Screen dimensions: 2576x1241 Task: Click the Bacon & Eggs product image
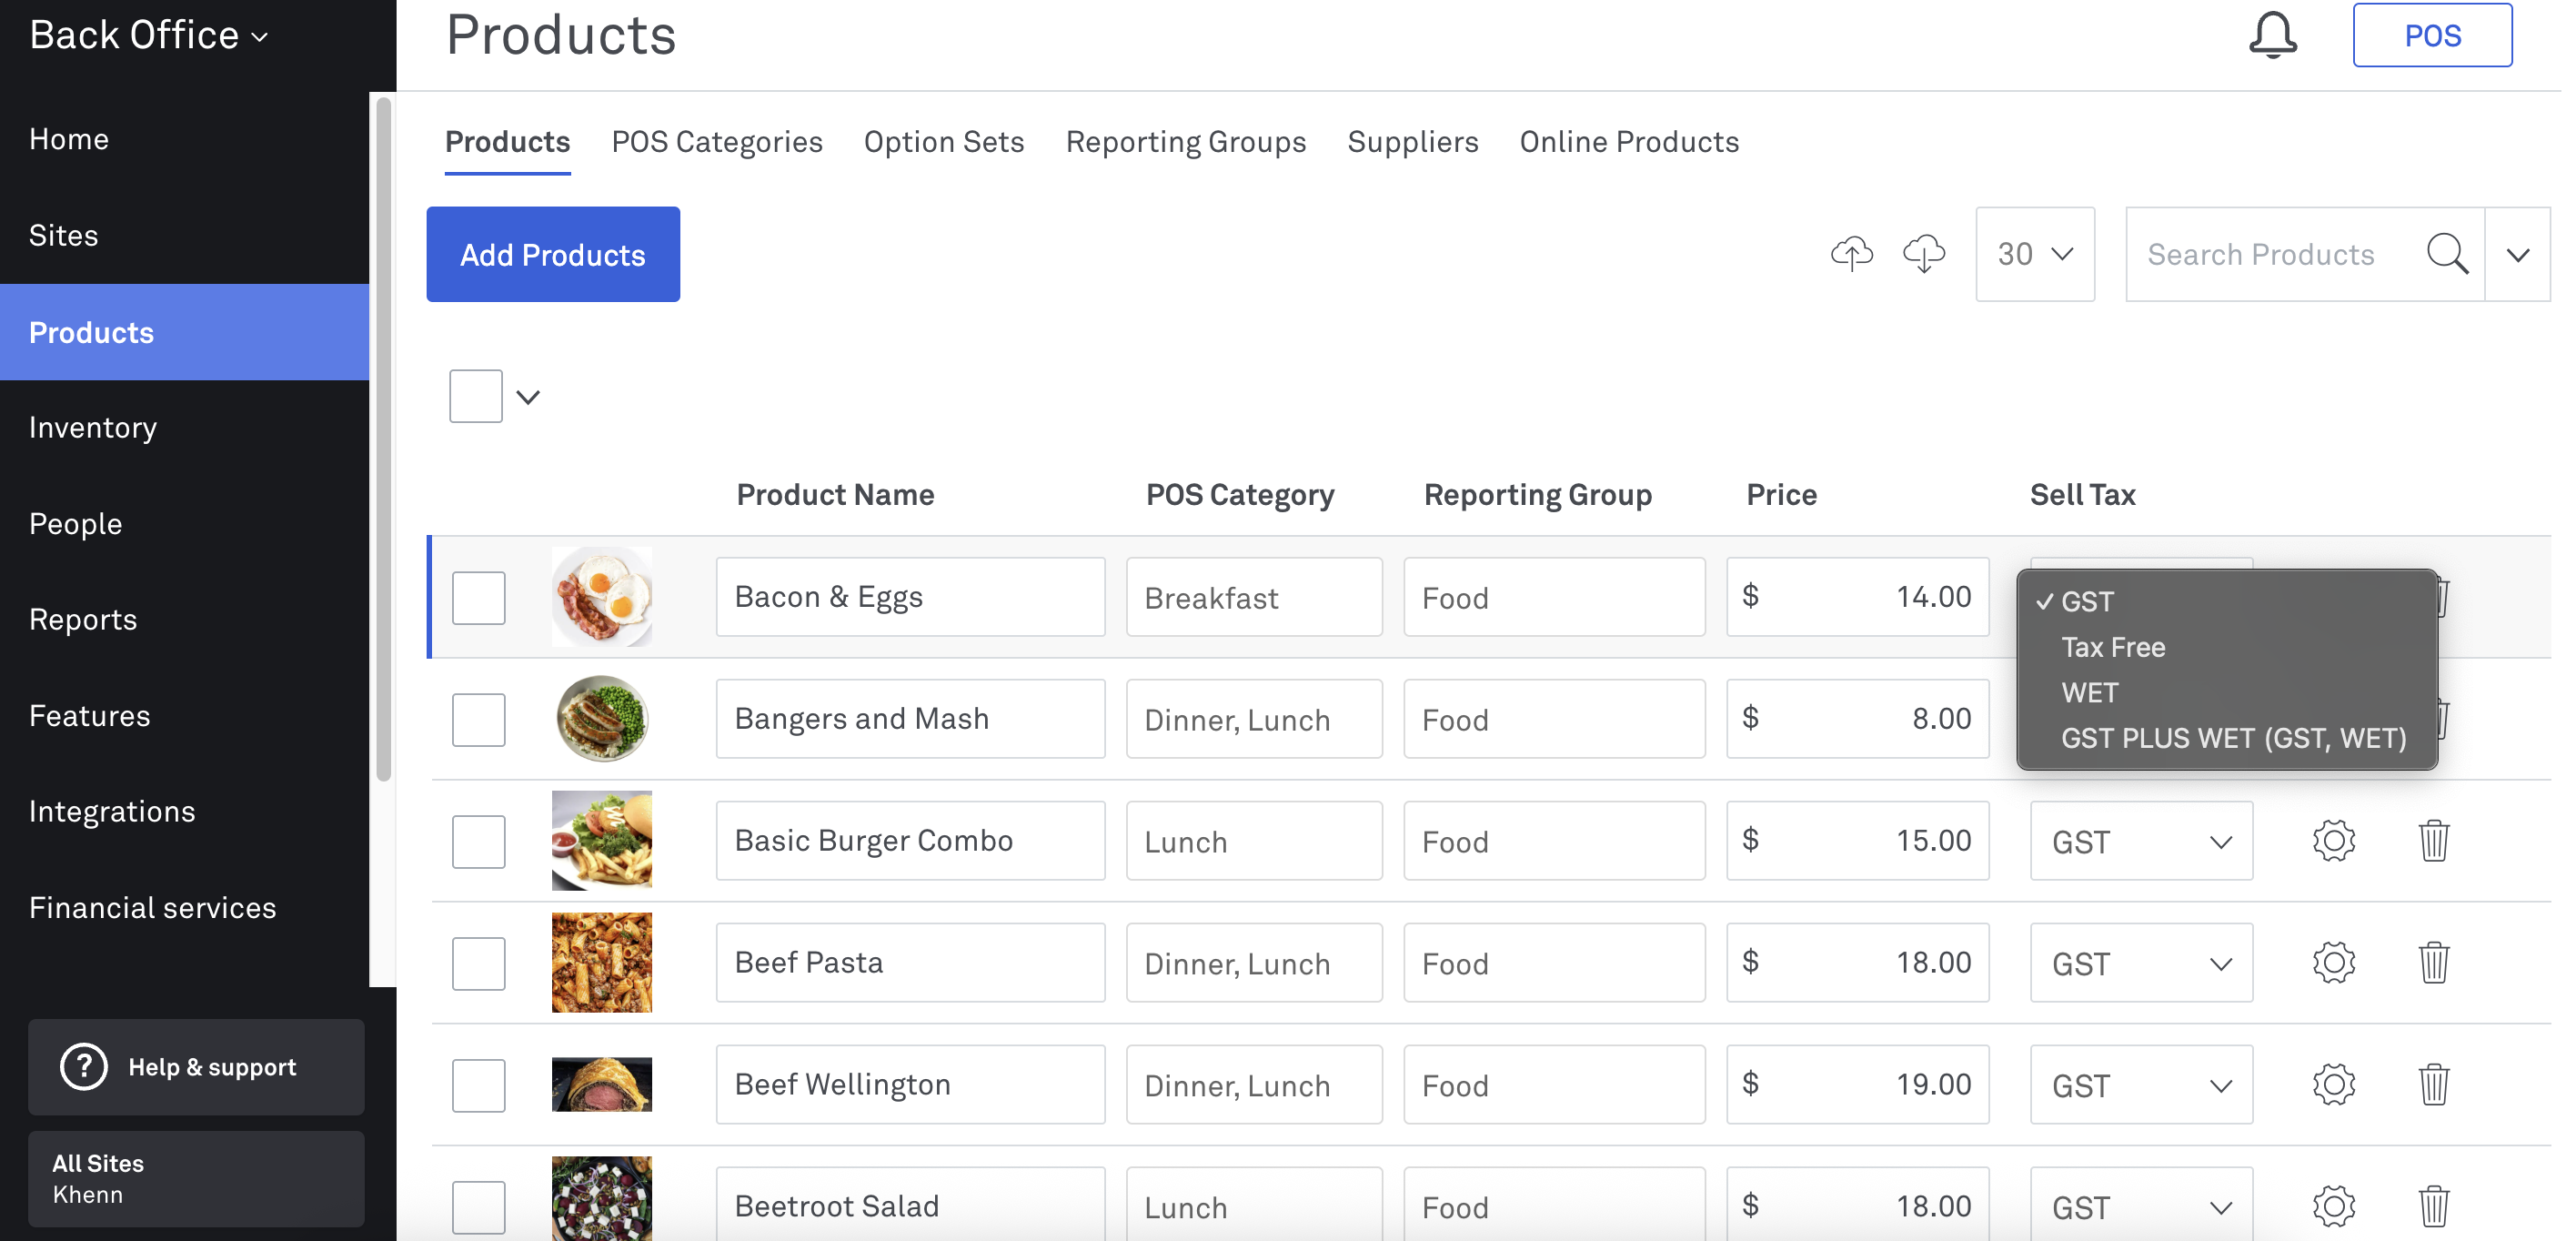(602, 597)
